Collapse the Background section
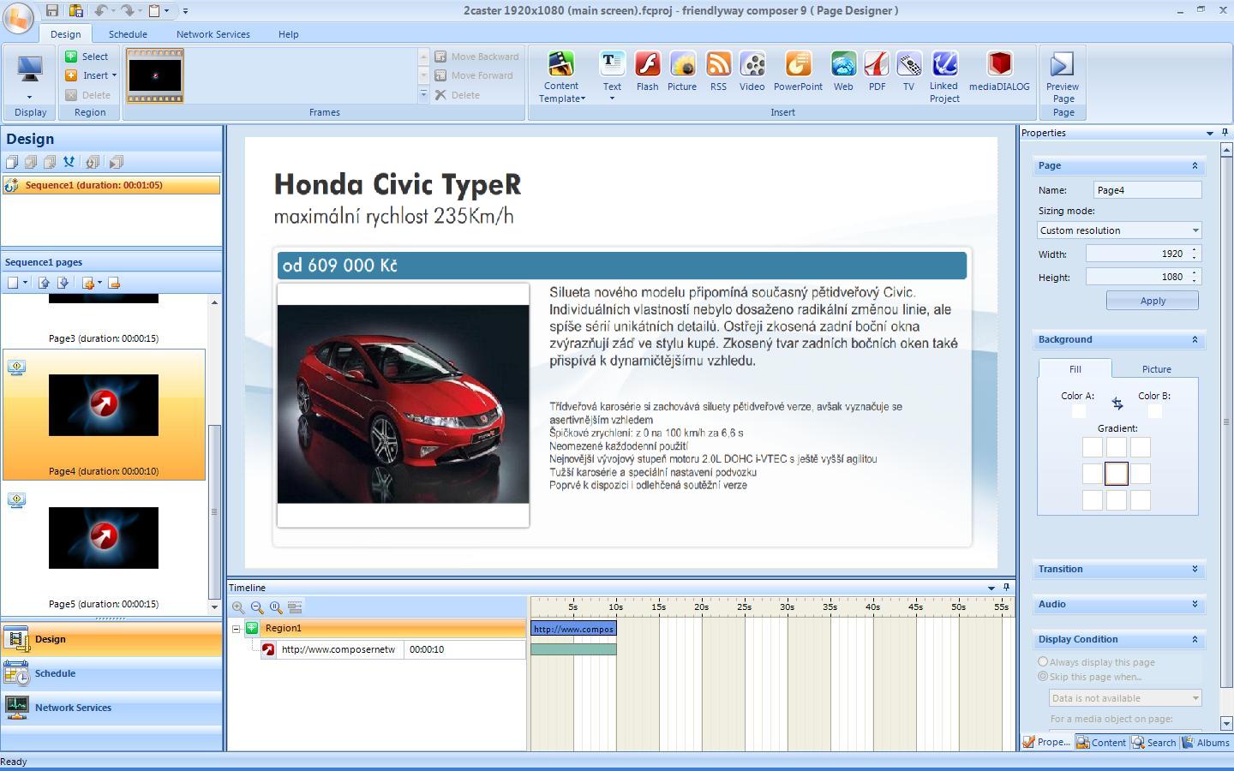1234x771 pixels. pyautogui.click(x=1195, y=339)
